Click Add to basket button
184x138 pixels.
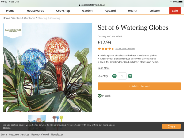coord(139,86)
